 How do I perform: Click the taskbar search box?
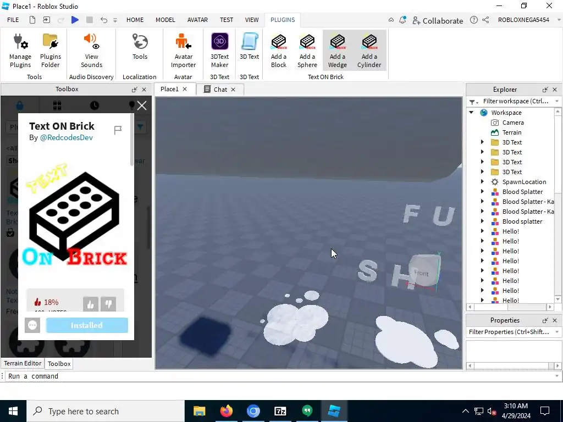pyautogui.click(x=106, y=411)
